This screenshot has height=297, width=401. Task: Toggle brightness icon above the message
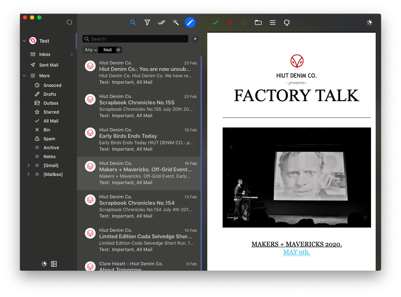click(370, 22)
